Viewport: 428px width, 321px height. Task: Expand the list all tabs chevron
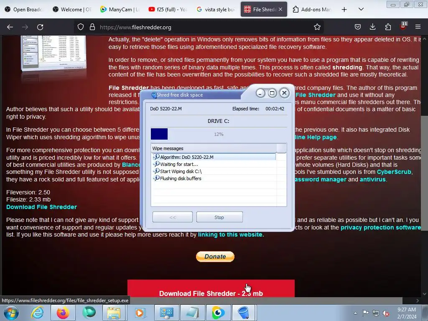click(361, 9)
